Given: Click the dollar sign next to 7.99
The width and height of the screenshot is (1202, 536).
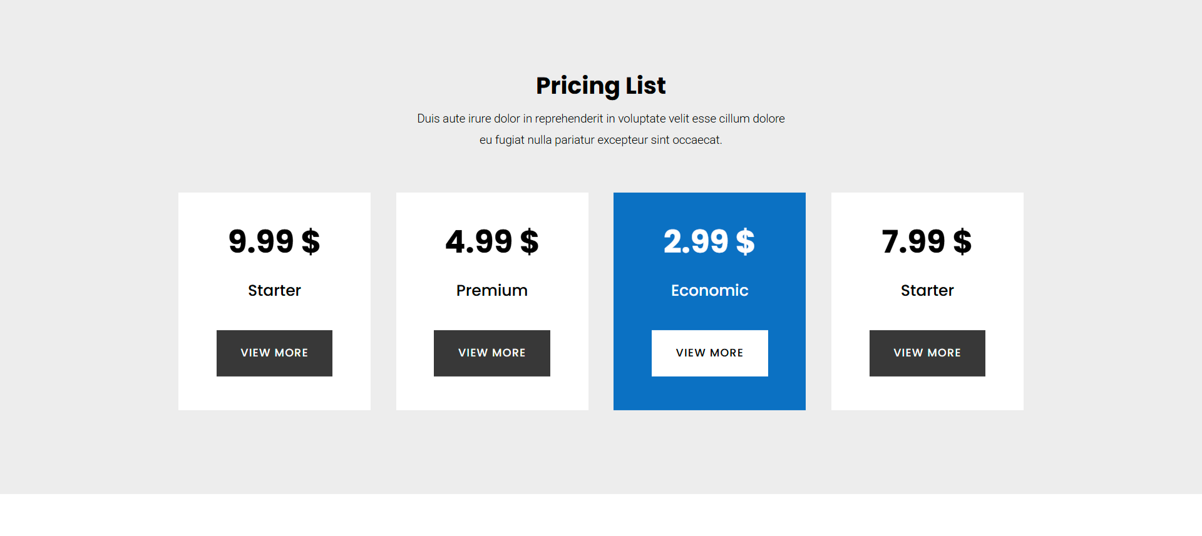Looking at the screenshot, I should click(x=962, y=241).
